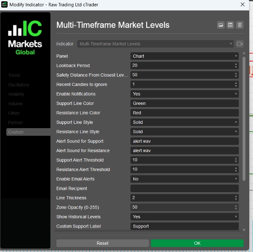Click the Multi-Timeframe Market Levels heading
The image size is (253, 252).
pyautogui.click(x=113, y=25)
